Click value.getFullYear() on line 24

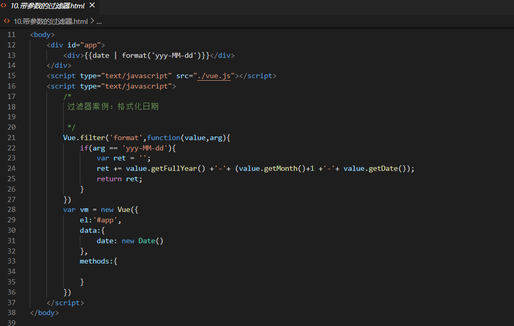coord(165,169)
